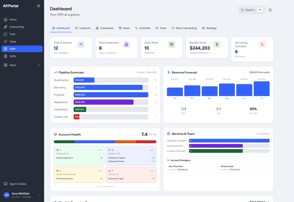The image size is (294, 202).
Task: Click 'Copperfield Media' account entry
Action: (x=116, y=161)
